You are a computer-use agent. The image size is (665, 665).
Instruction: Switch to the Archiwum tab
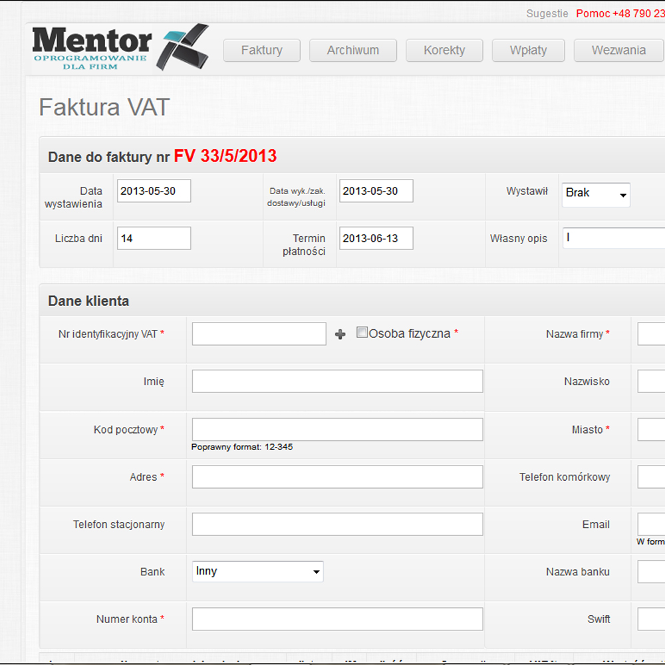tap(352, 51)
